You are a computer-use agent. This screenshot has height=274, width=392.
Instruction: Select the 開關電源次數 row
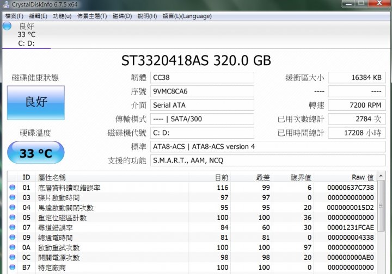(x=192, y=258)
